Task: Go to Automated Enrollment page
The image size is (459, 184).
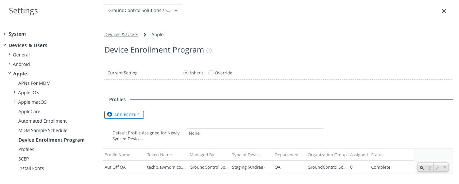Action: pos(42,121)
